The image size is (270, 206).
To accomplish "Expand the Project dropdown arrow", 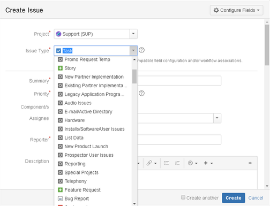I will pos(133,34).
